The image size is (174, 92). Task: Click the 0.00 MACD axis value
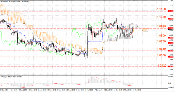pyautogui.click(x=170, y=83)
